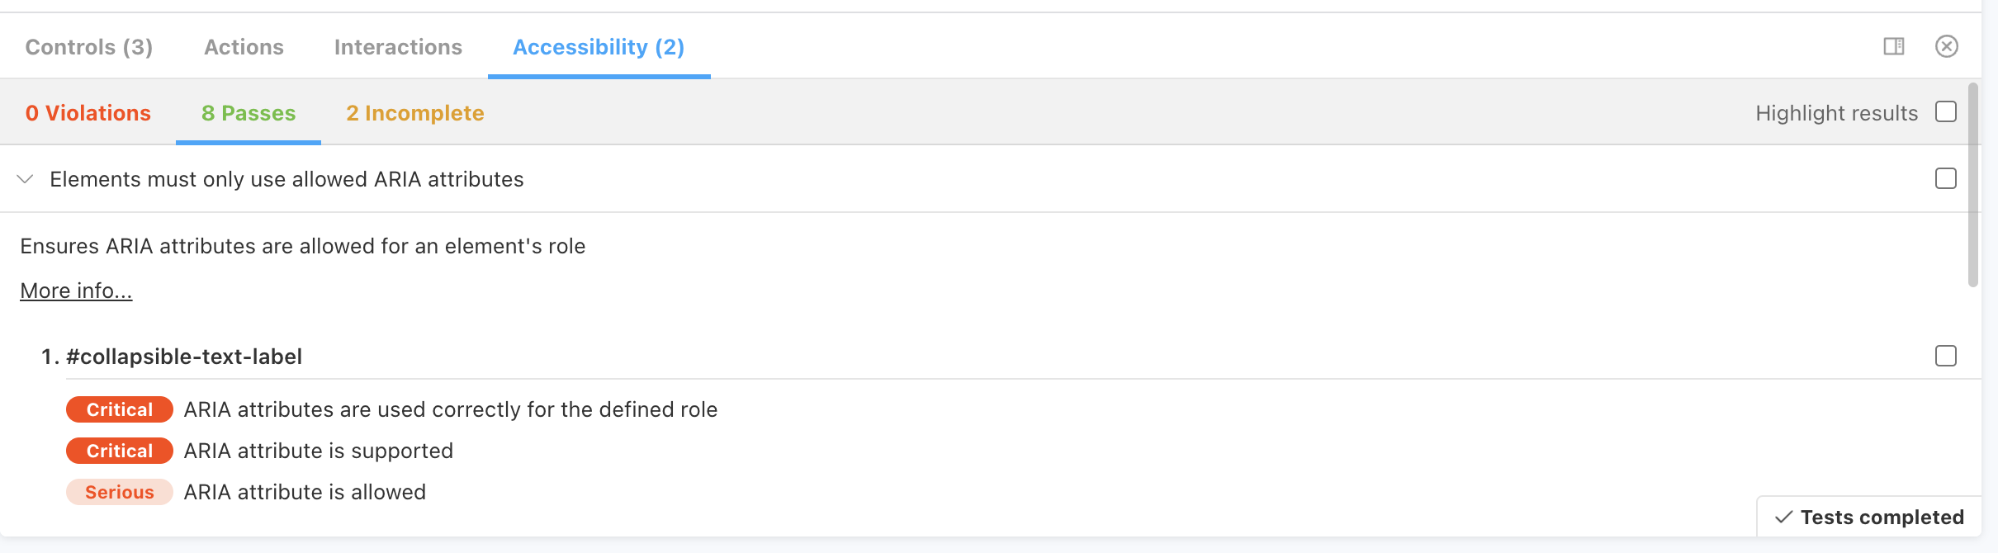Open the Interactions tab

click(x=398, y=47)
